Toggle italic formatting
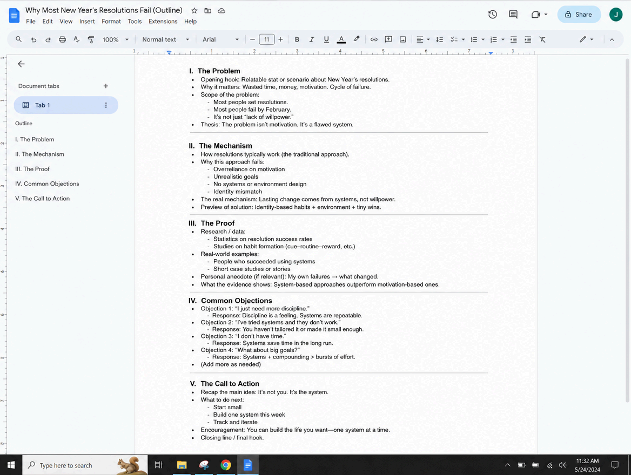The height and width of the screenshot is (475, 631). pos(312,39)
